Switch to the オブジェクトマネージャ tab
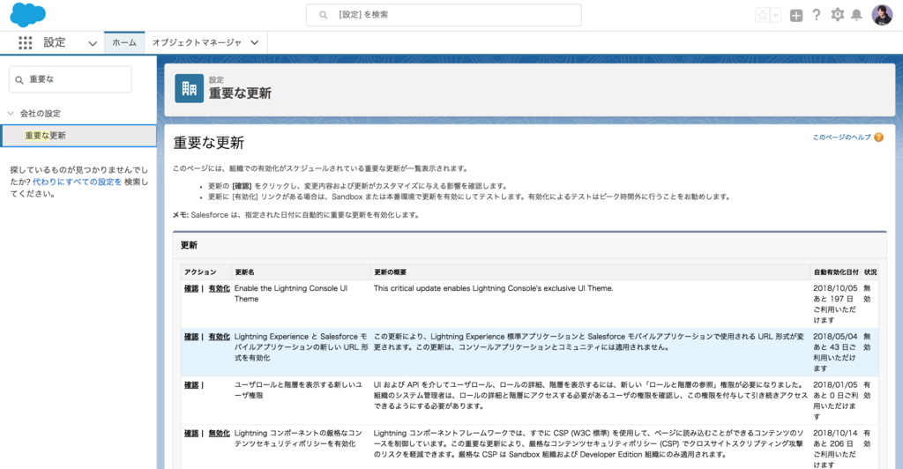The height and width of the screenshot is (469, 903). point(197,42)
